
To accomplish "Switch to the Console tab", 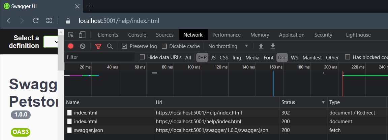I will [137, 35].
